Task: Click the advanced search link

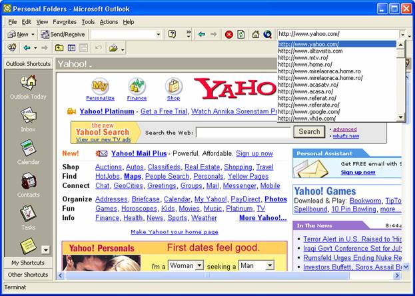Action: [x=345, y=129]
